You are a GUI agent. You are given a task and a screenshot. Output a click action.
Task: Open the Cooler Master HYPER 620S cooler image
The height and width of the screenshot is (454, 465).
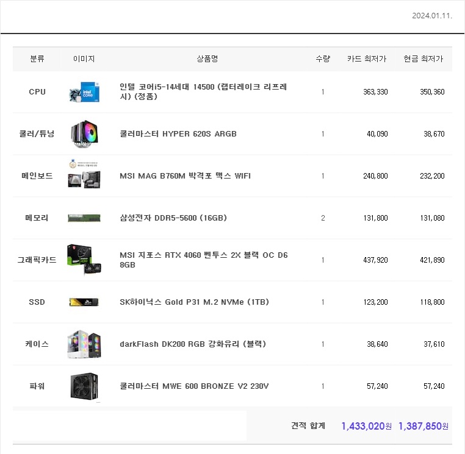(x=84, y=134)
